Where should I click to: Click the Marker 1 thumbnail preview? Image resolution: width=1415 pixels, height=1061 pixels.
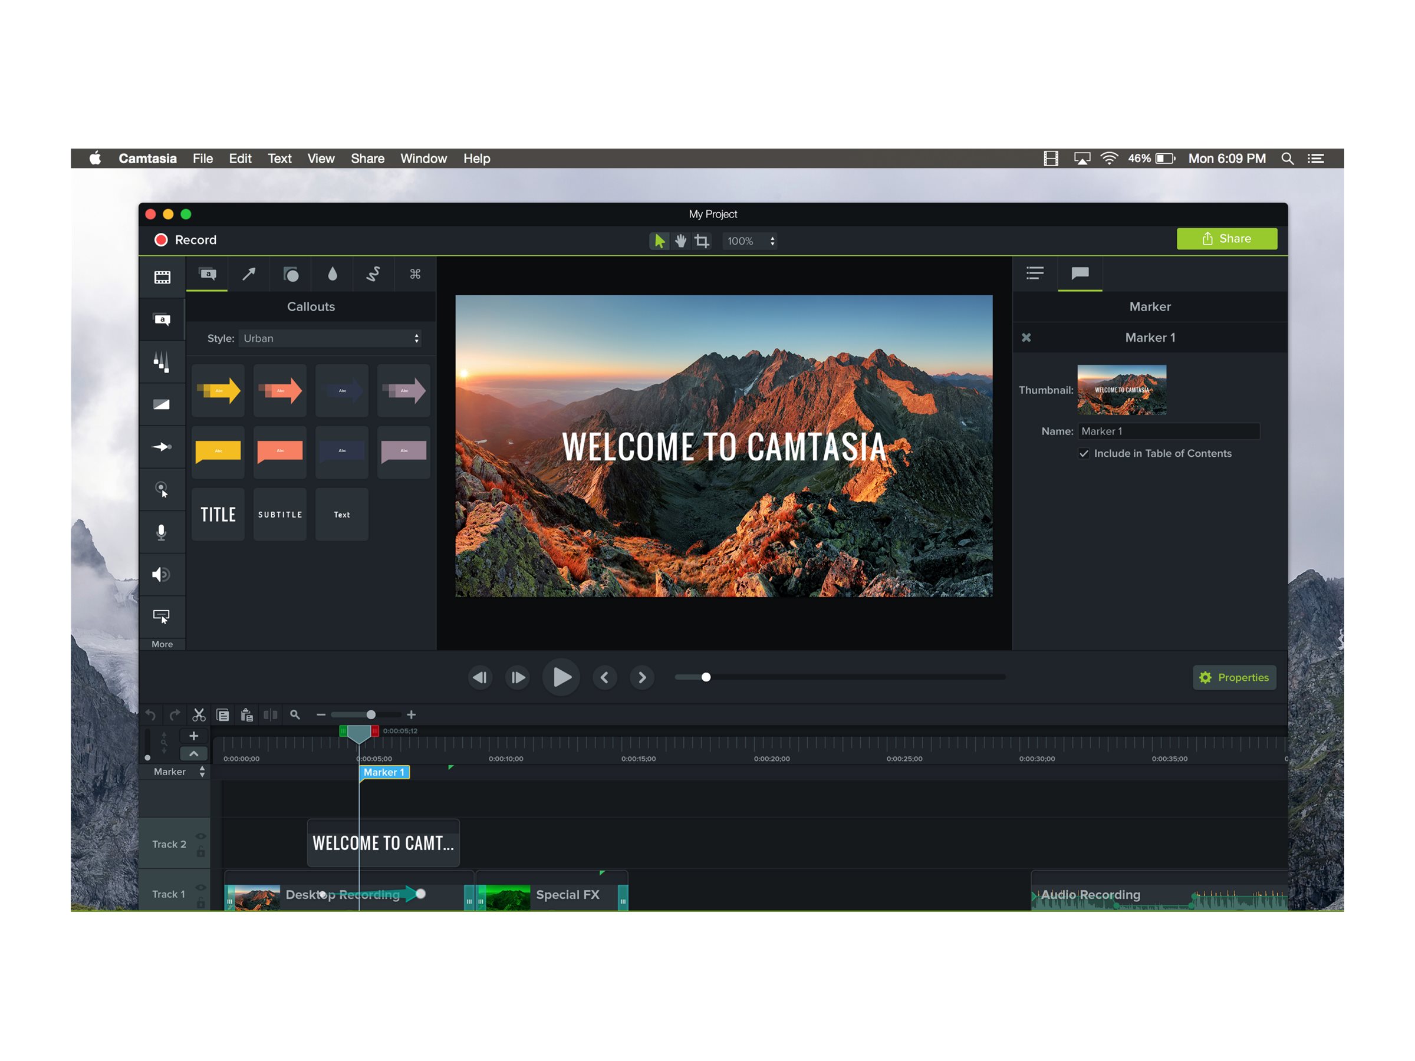1121,390
